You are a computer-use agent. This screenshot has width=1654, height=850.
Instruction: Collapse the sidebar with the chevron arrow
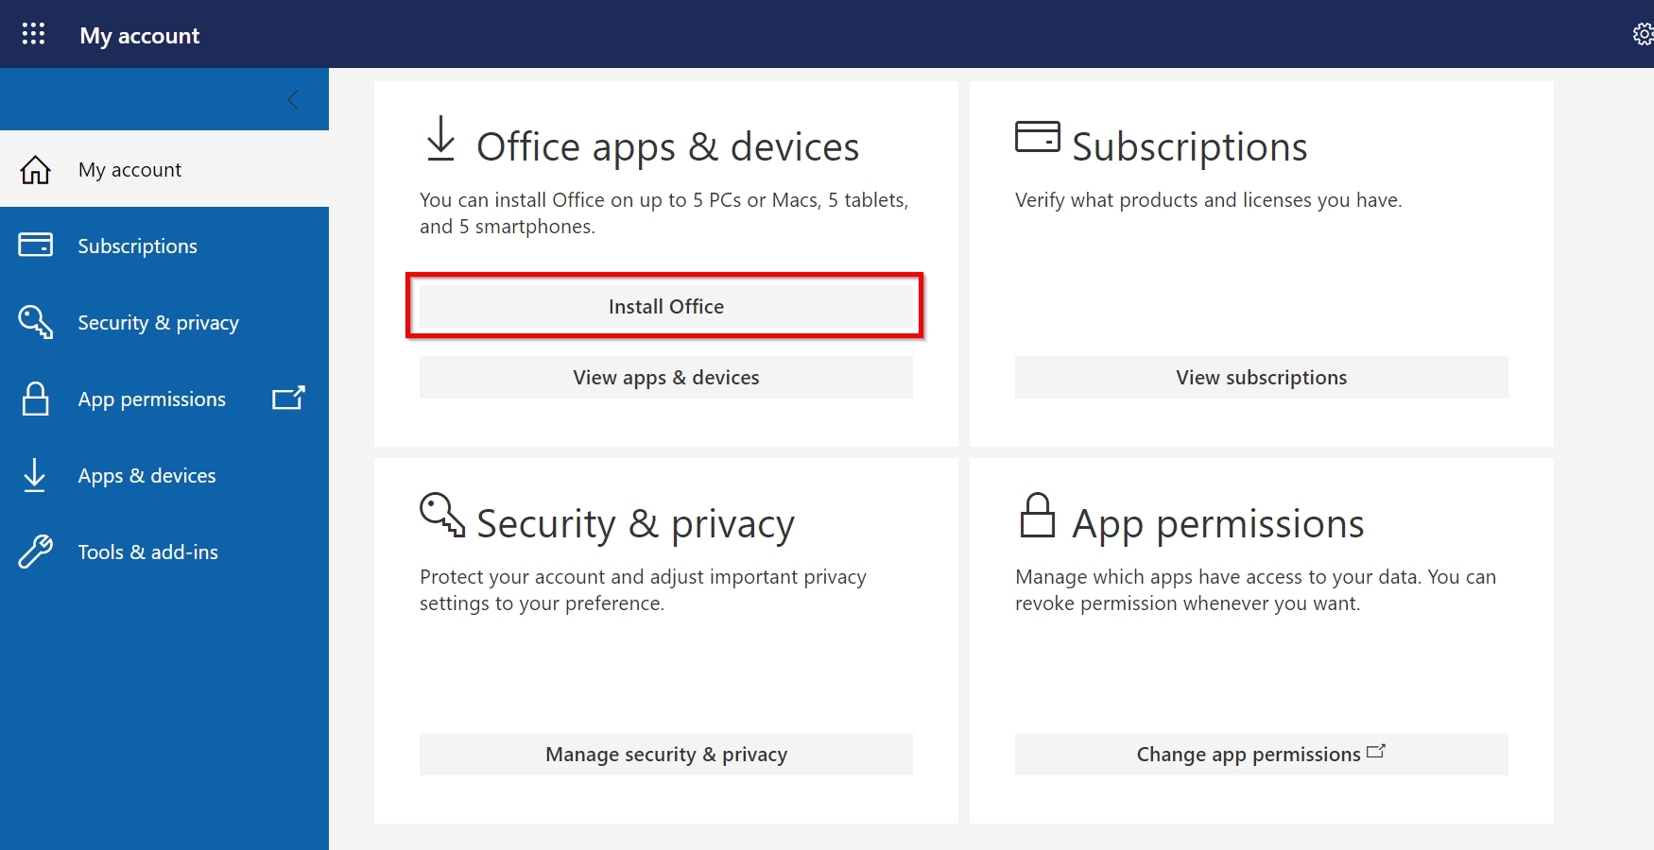coord(293,99)
